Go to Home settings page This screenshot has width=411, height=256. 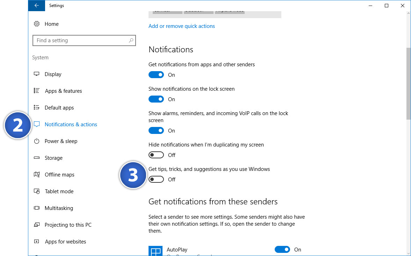[x=51, y=24]
